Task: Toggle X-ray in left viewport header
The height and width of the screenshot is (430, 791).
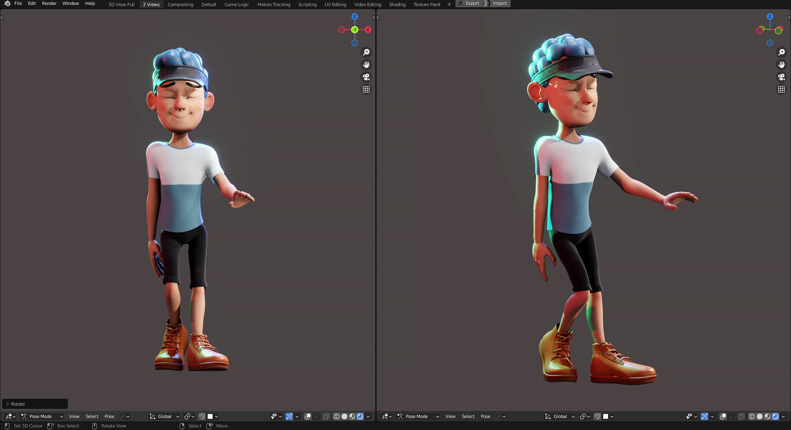Action: [326, 417]
